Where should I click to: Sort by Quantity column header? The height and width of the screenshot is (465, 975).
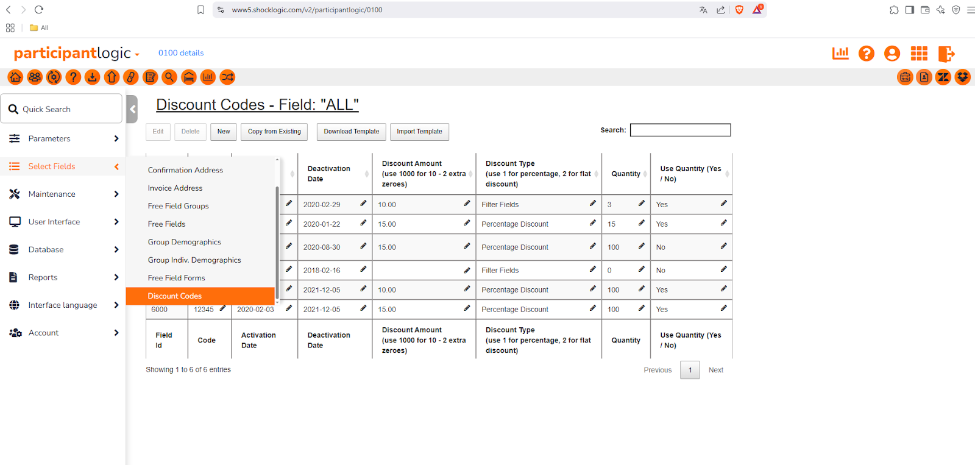point(626,174)
